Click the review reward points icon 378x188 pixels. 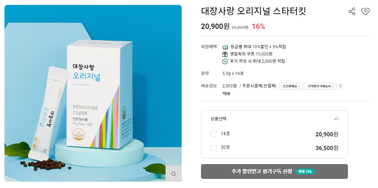pos(225,62)
